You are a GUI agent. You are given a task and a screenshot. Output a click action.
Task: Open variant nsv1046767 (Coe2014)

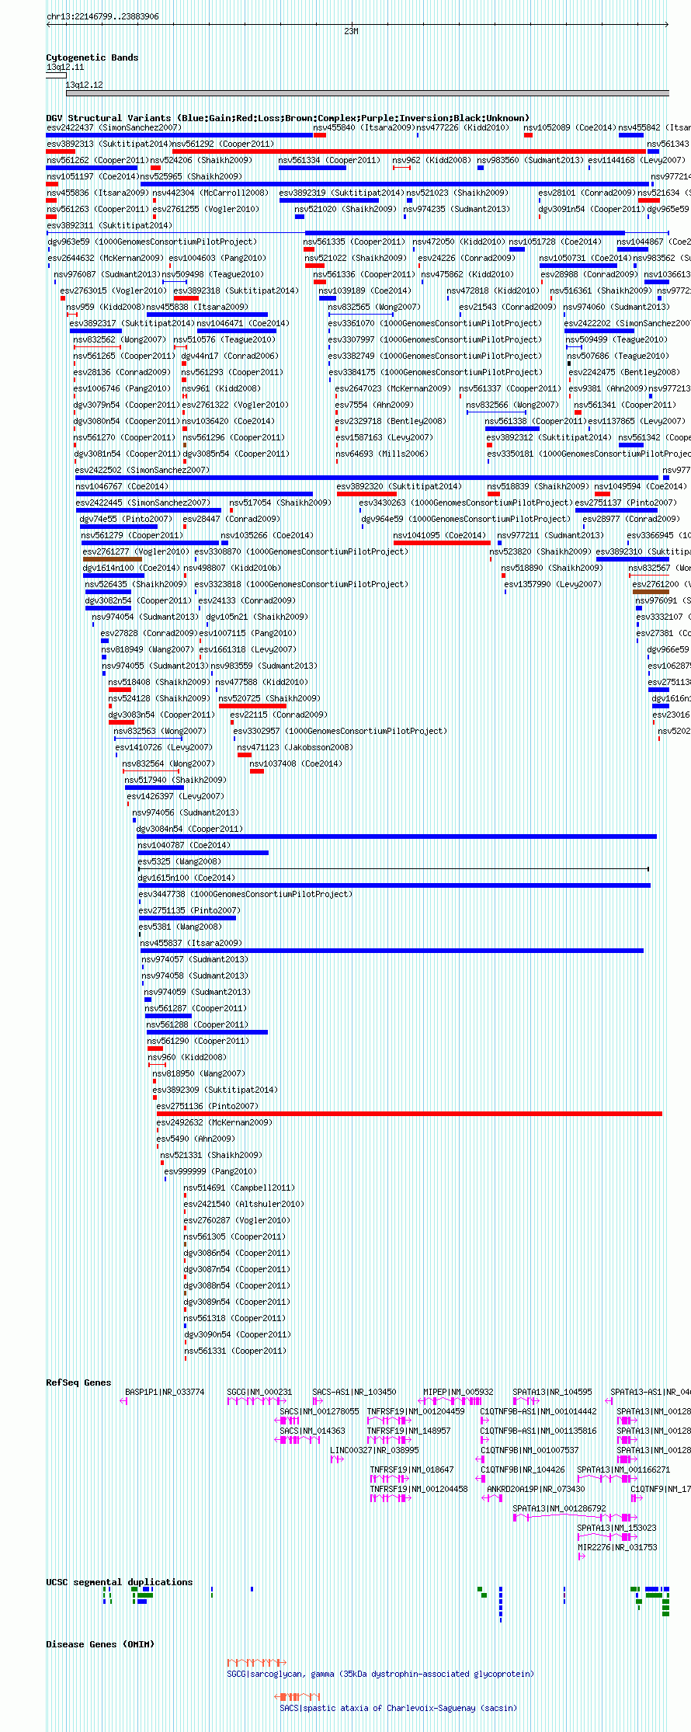tap(122, 486)
